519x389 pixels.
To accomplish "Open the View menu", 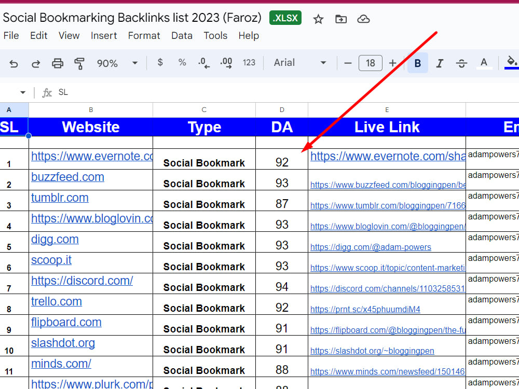I will (69, 35).
